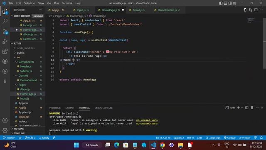Toggle bottom panel visibility

pyautogui.click(x=225, y=3)
